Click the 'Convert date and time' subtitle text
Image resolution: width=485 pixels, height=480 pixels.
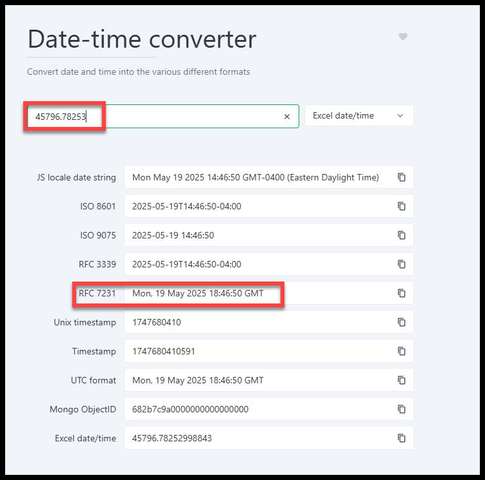pyautogui.click(x=139, y=72)
